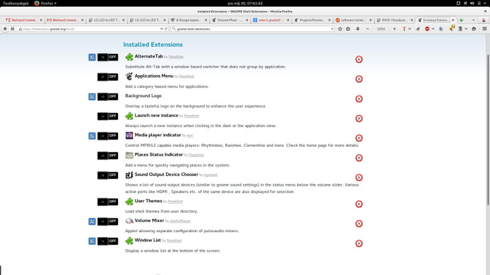Screen dimensions: 490x275
Task: Open the list-all-tabs dropdown arrow
Action: pos(473,20)
